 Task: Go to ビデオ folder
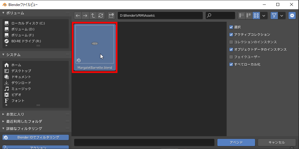click(36, 94)
